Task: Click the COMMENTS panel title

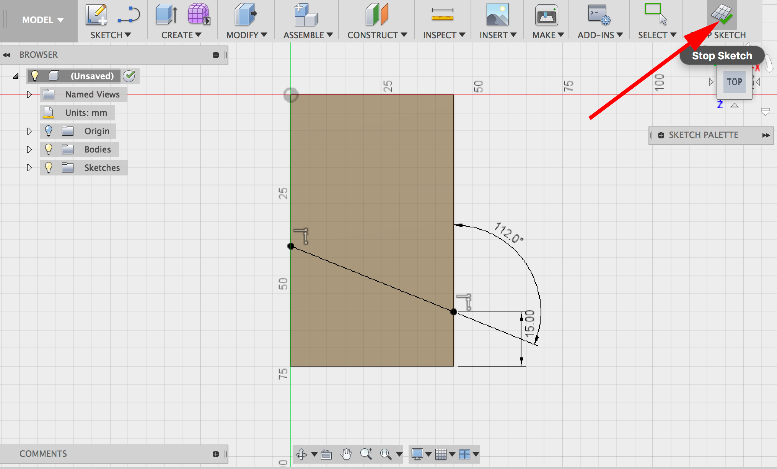Action: coord(43,454)
